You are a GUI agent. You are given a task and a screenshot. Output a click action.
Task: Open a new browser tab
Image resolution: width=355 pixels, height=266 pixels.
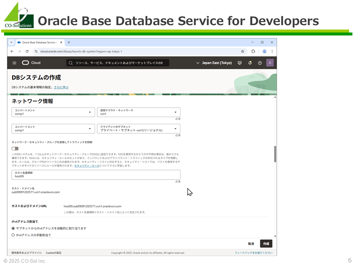pos(69,42)
